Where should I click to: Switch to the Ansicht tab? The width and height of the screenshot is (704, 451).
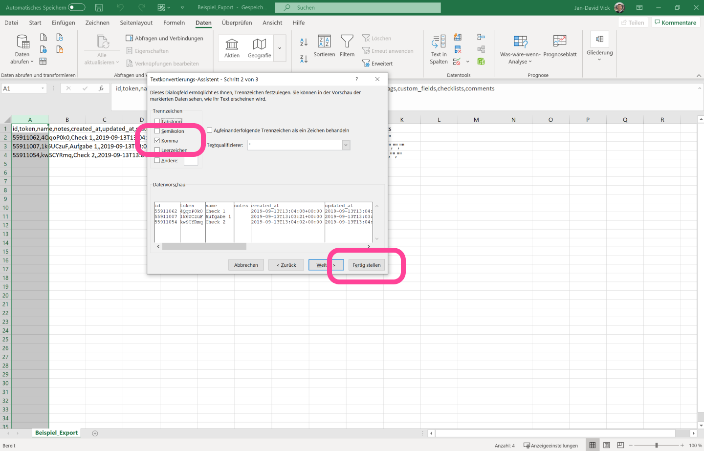click(272, 22)
